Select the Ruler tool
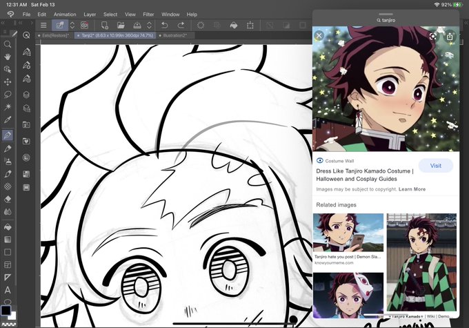Viewport: 469px width, 328px height. pos(8,278)
